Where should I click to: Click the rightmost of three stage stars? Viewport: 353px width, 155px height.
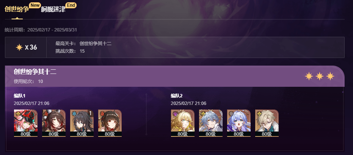tap(330, 76)
